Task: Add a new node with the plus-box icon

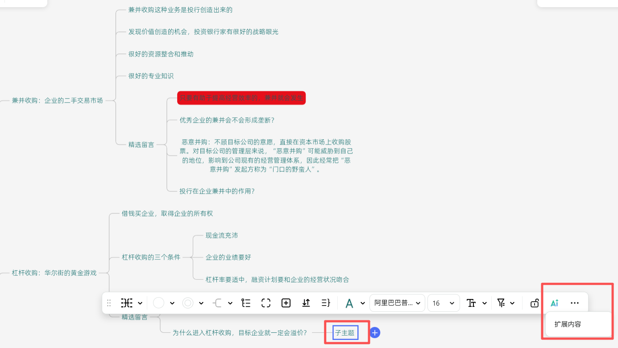Action: click(286, 303)
